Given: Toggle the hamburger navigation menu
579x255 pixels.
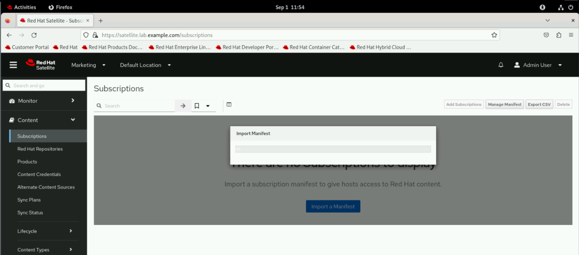Looking at the screenshot, I should [x=13, y=65].
